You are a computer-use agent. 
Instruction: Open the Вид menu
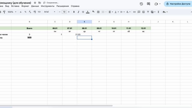pyautogui.click(x=7, y=6)
